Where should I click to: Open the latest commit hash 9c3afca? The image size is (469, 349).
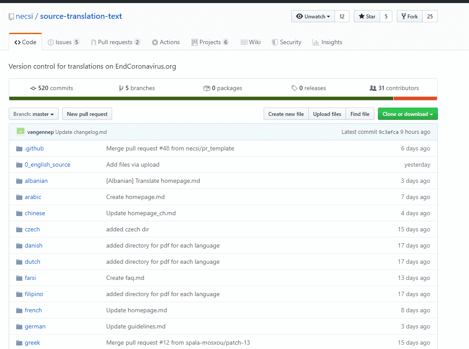coord(388,132)
